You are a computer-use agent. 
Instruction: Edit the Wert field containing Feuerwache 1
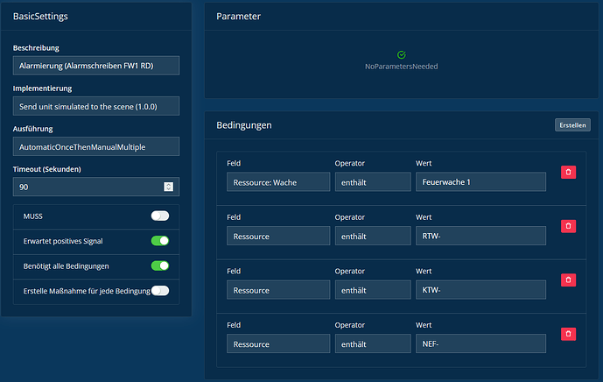[480, 181]
